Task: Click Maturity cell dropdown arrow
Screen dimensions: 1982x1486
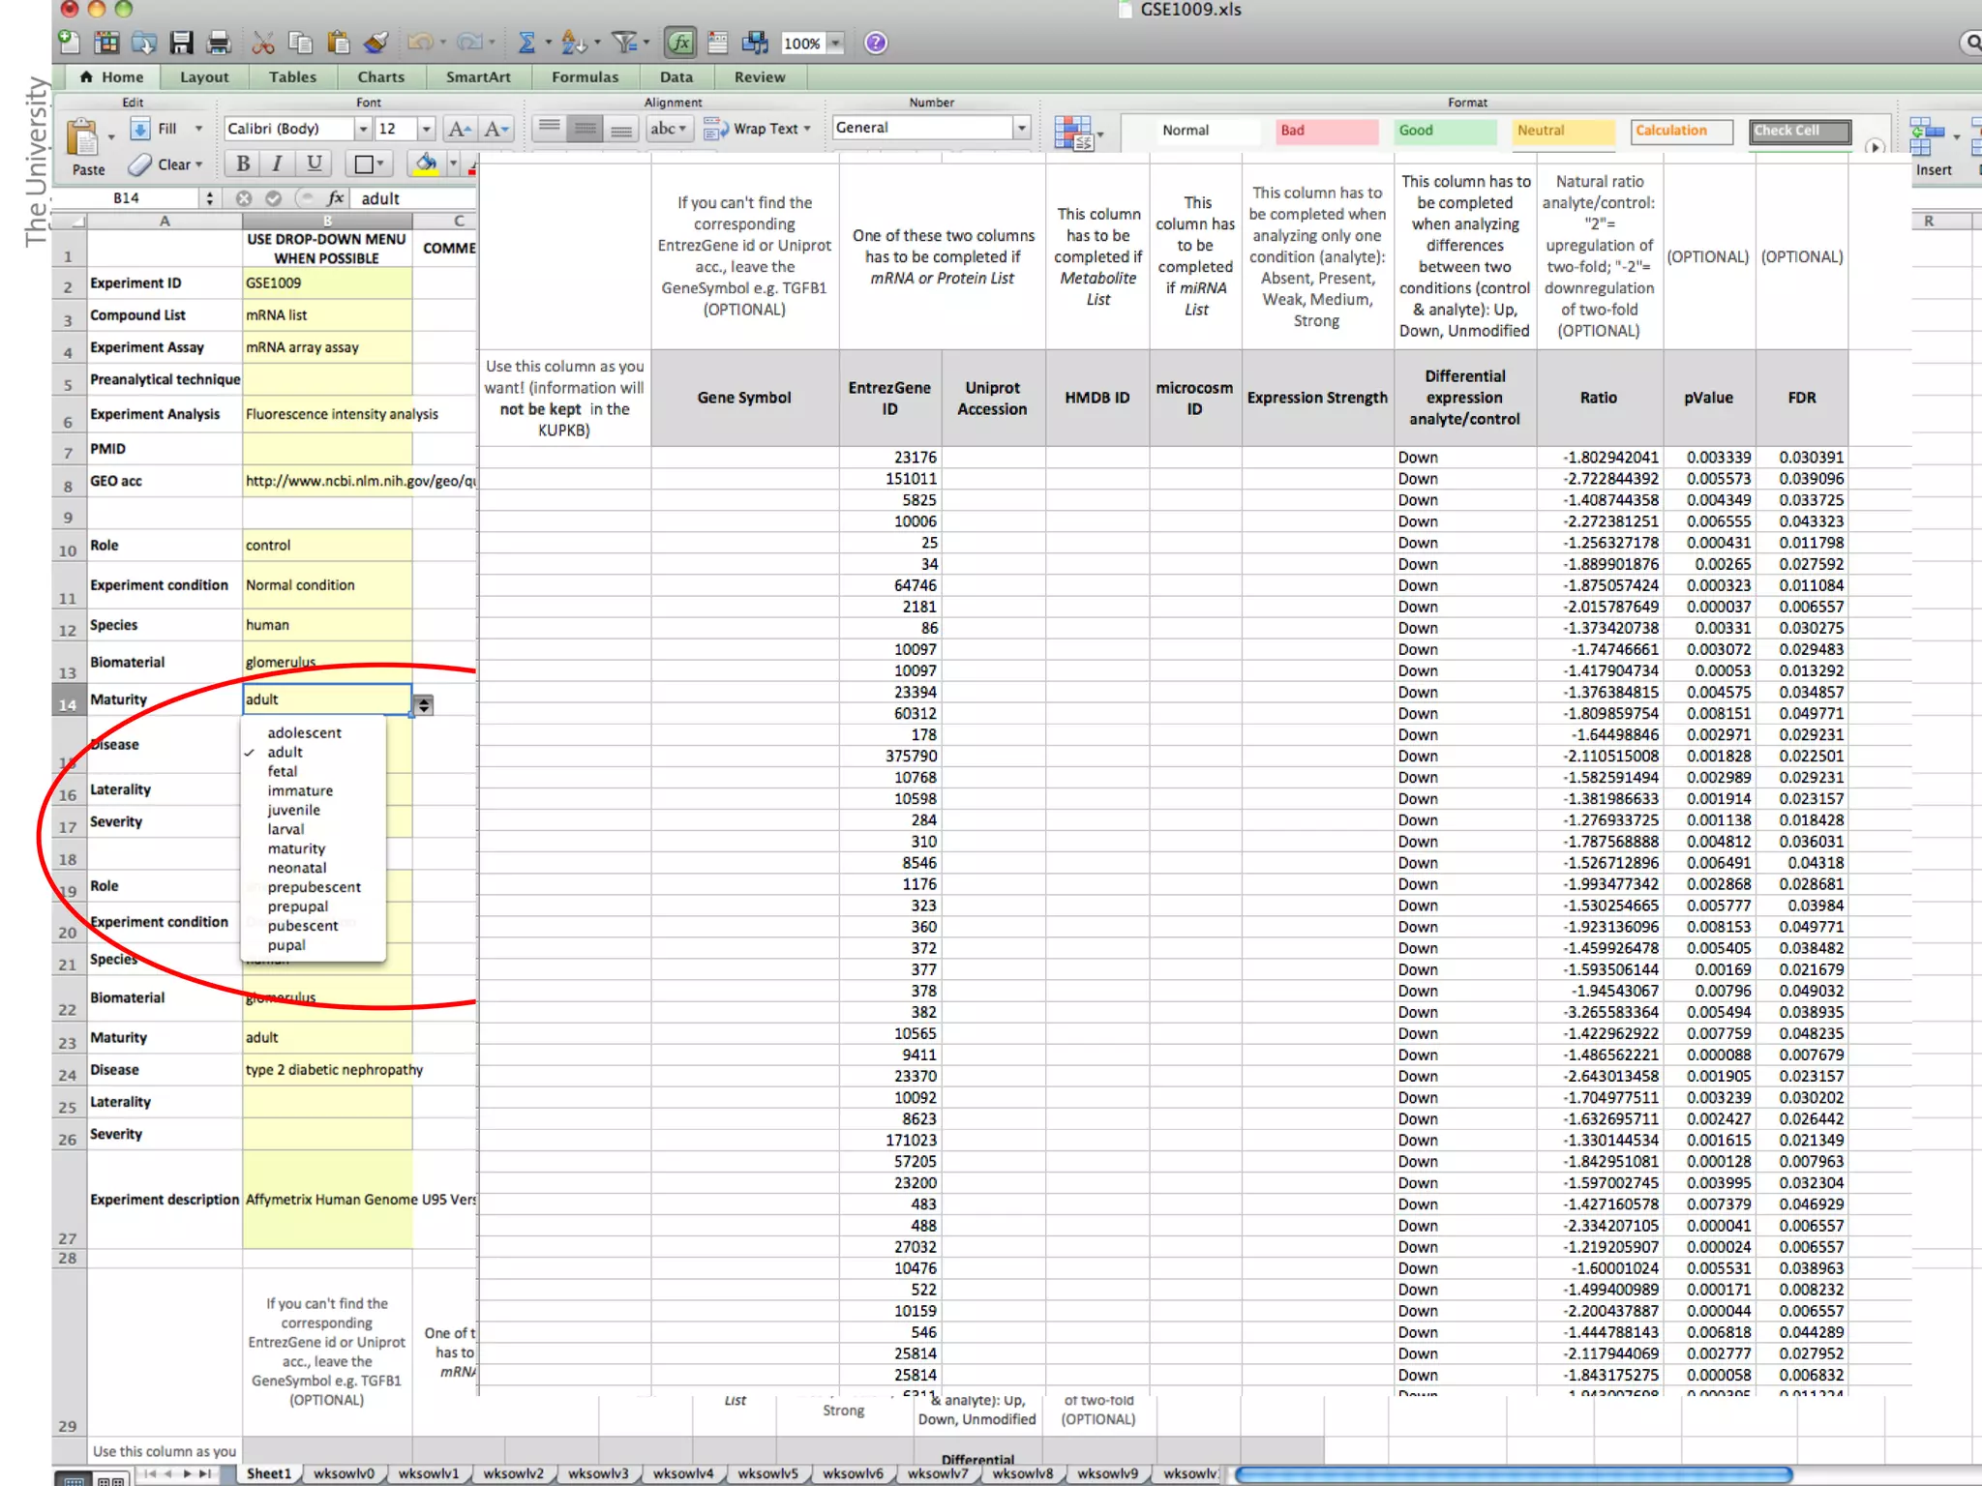Action: coord(423,705)
